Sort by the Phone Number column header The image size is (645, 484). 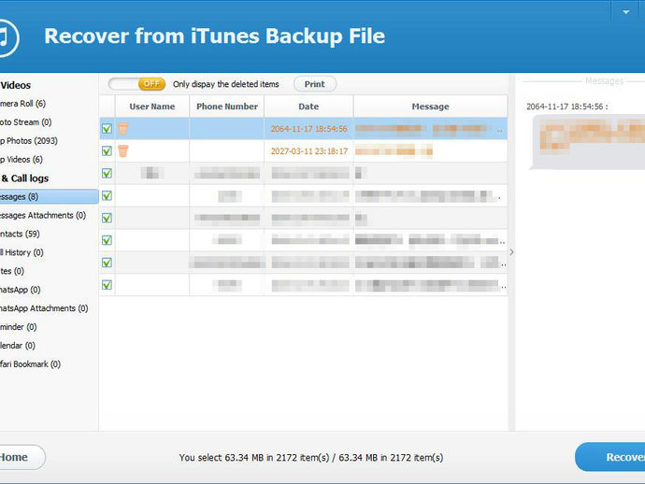click(227, 107)
